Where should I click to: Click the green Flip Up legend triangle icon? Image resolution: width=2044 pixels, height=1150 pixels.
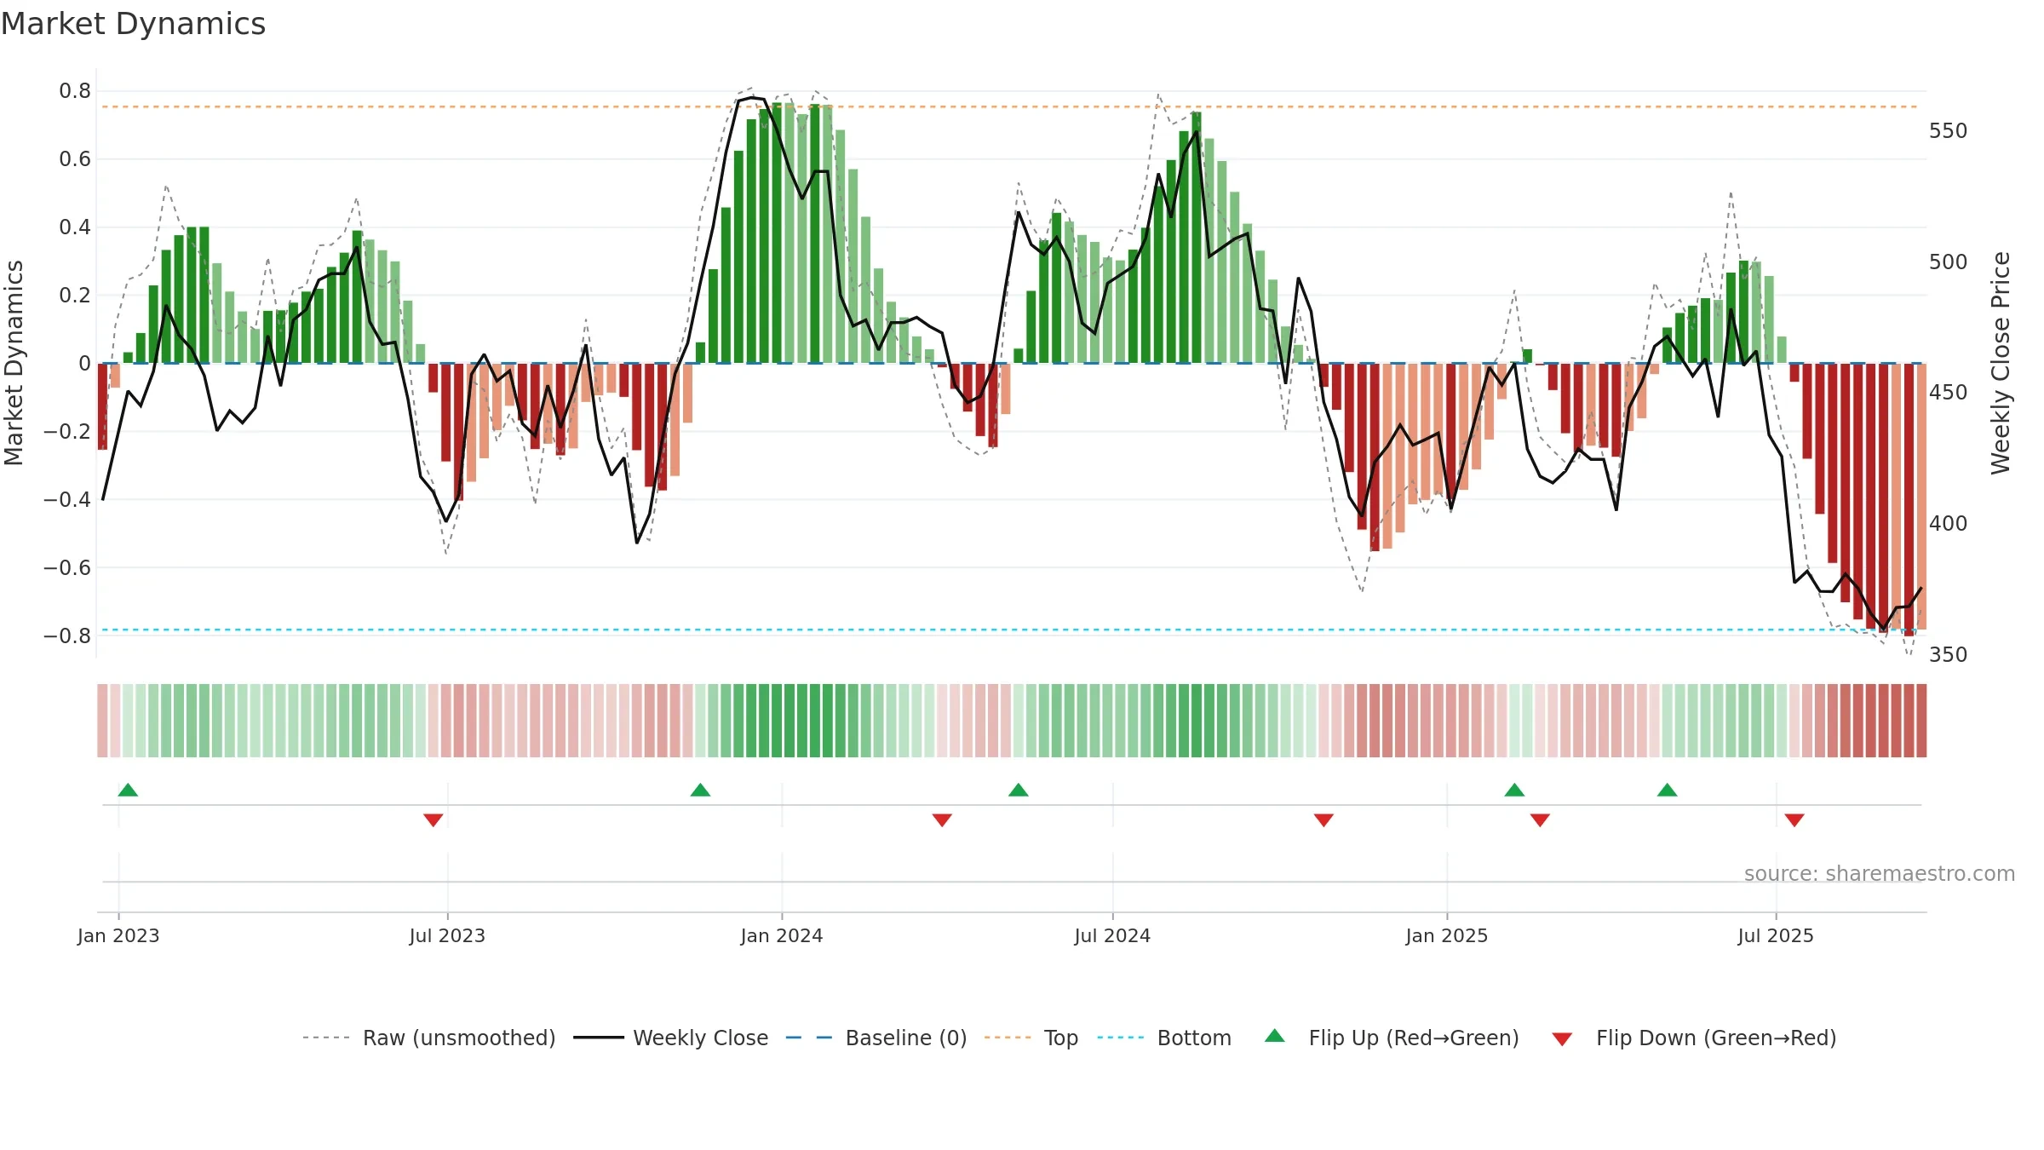[1275, 1036]
